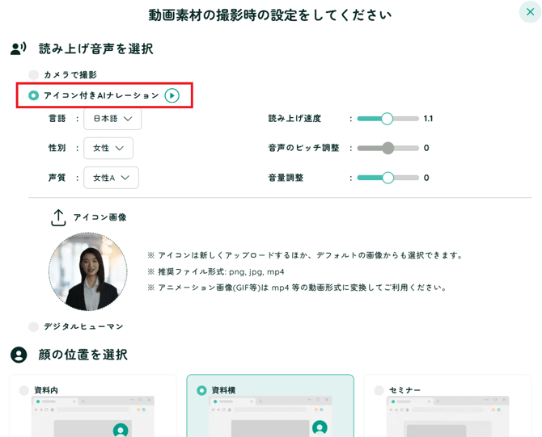Choose セミナー face position radio

[x=379, y=390]
